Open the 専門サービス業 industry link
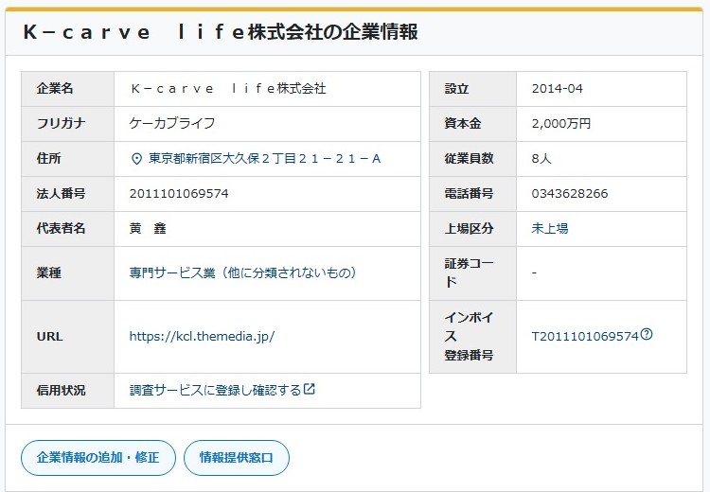The height and width of the screenshot is (492, 710). pyautogui.click(x=242, y=273)
